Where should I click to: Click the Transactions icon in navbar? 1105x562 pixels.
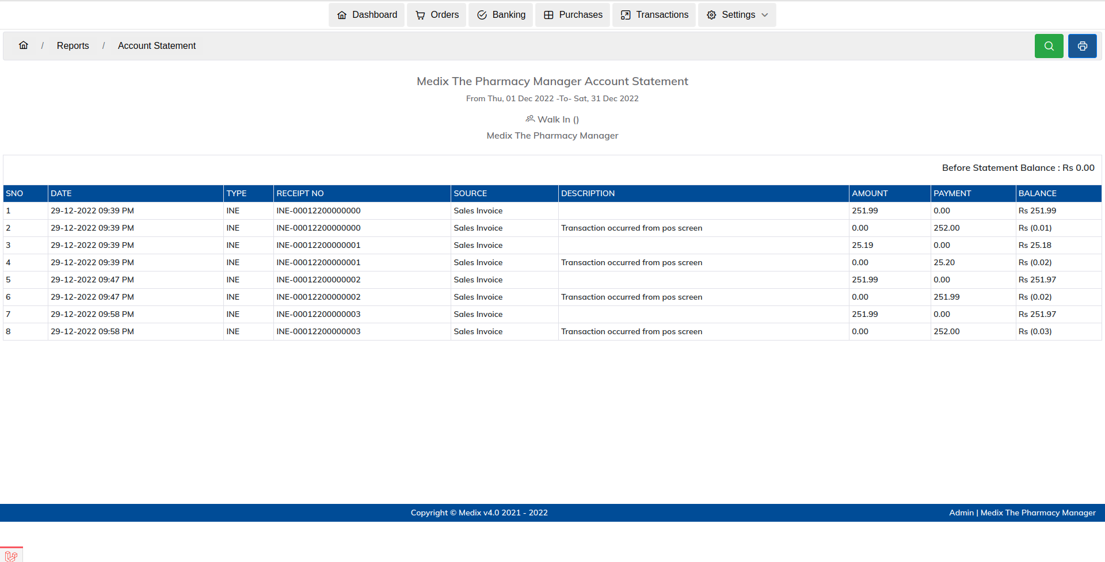pyautogui.click(x=626, y=15)
